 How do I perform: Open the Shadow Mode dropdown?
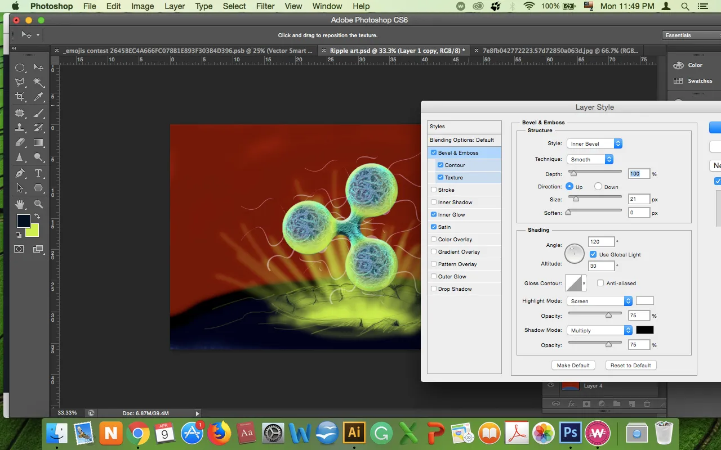click(599, 330)
